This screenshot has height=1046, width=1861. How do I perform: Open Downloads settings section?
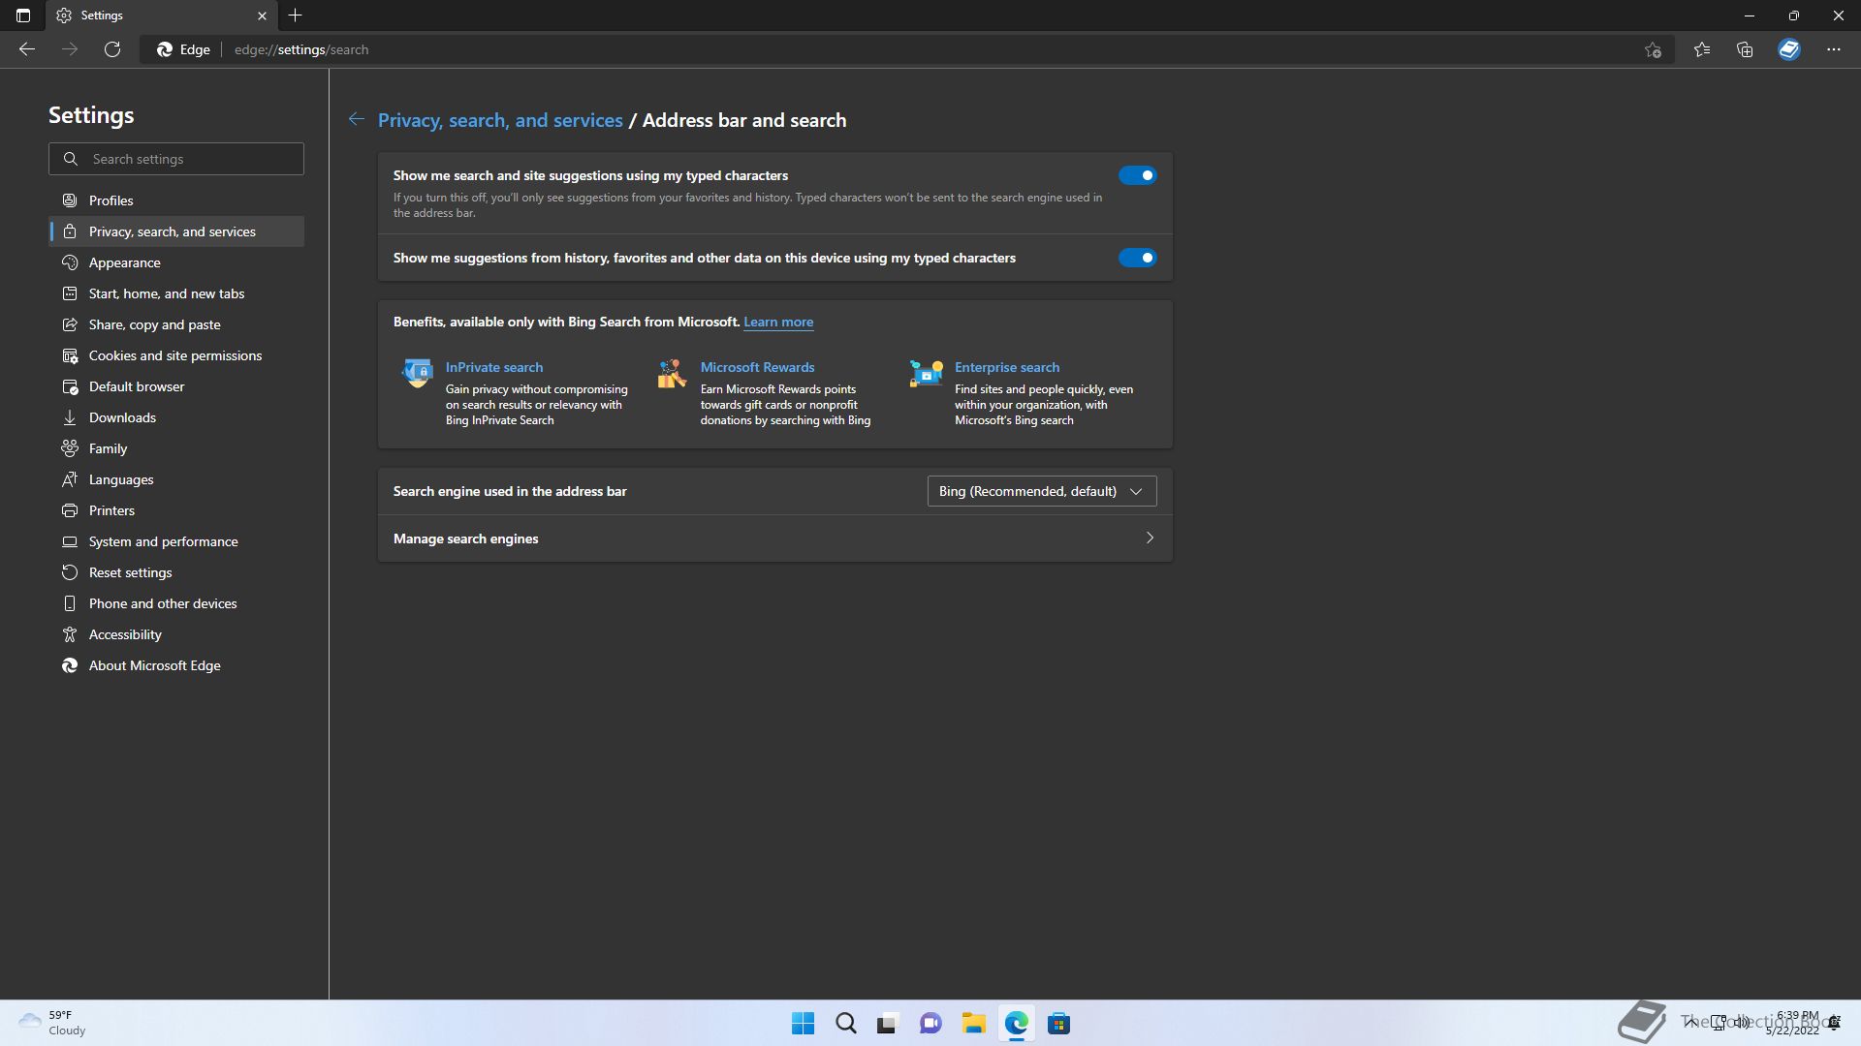(x=176, y=417)
